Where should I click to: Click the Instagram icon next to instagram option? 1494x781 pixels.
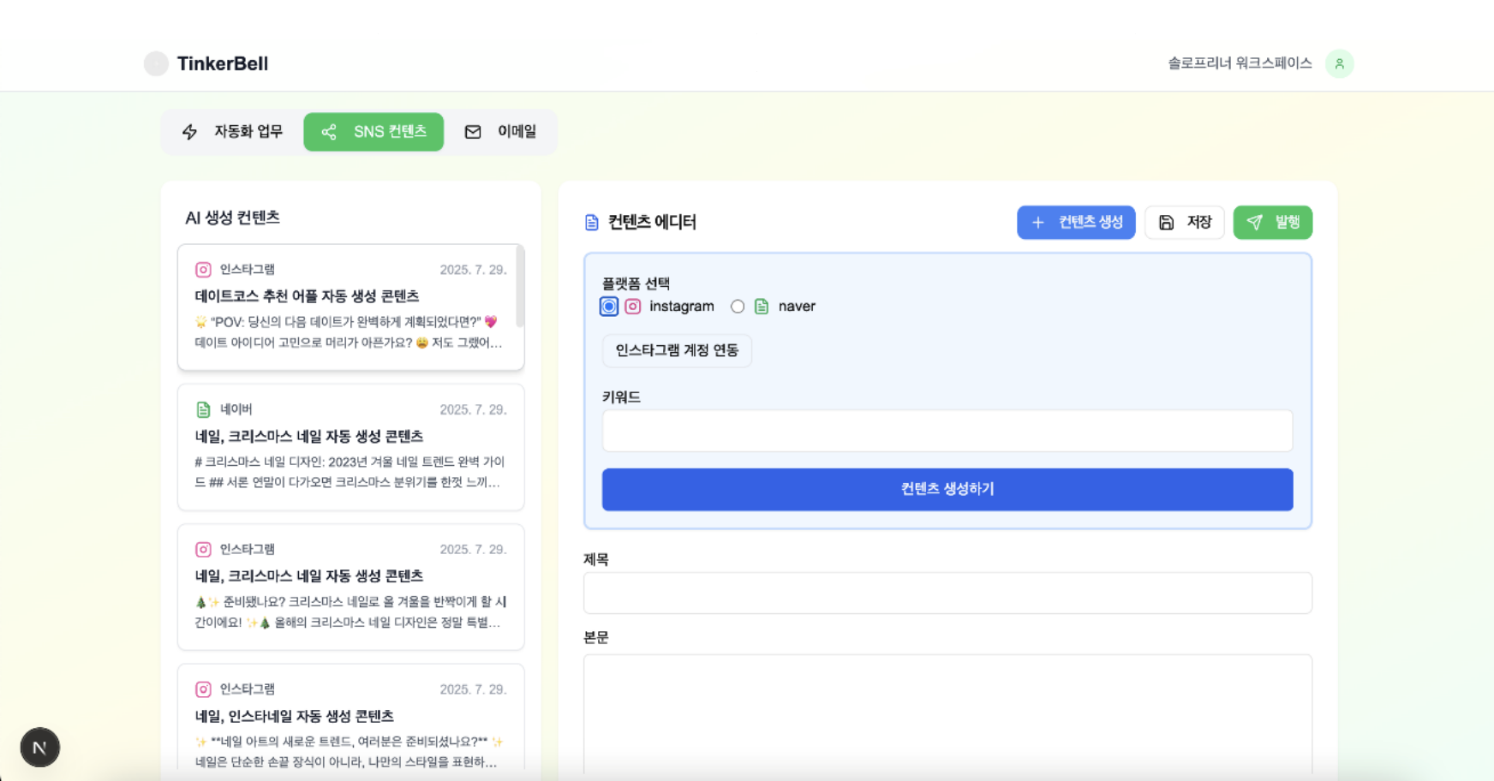pyautogui.click(x=634, y=306)
